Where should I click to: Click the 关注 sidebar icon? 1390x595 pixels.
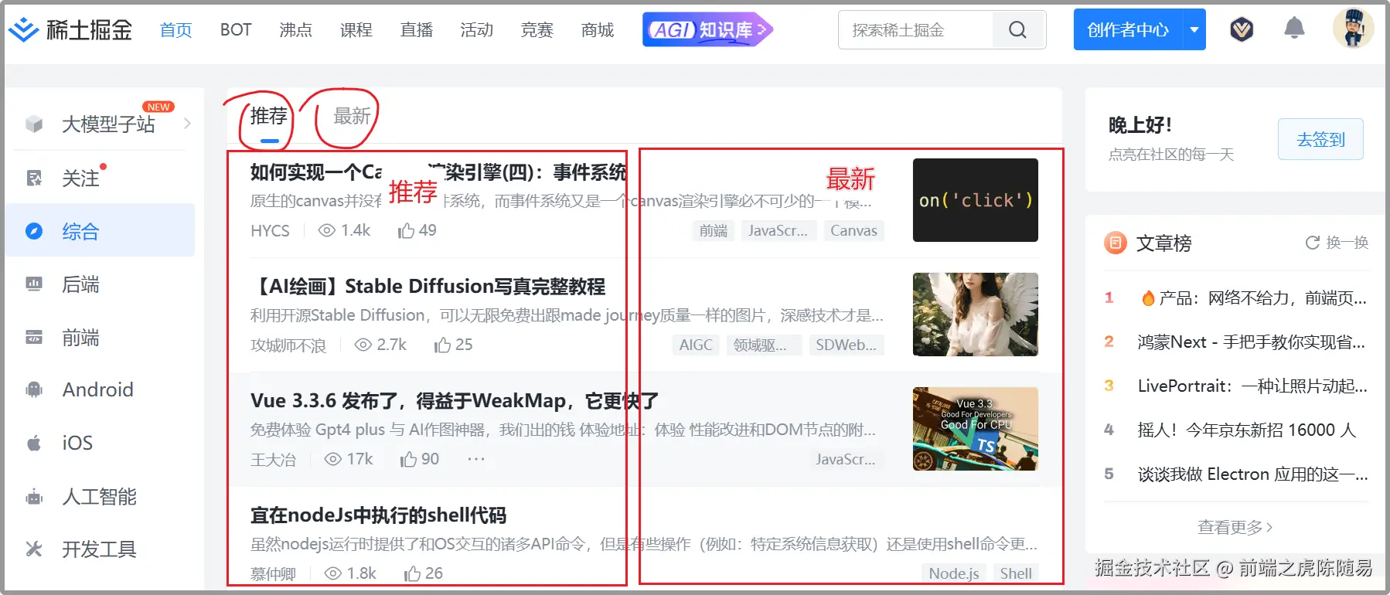click(34, 178)
